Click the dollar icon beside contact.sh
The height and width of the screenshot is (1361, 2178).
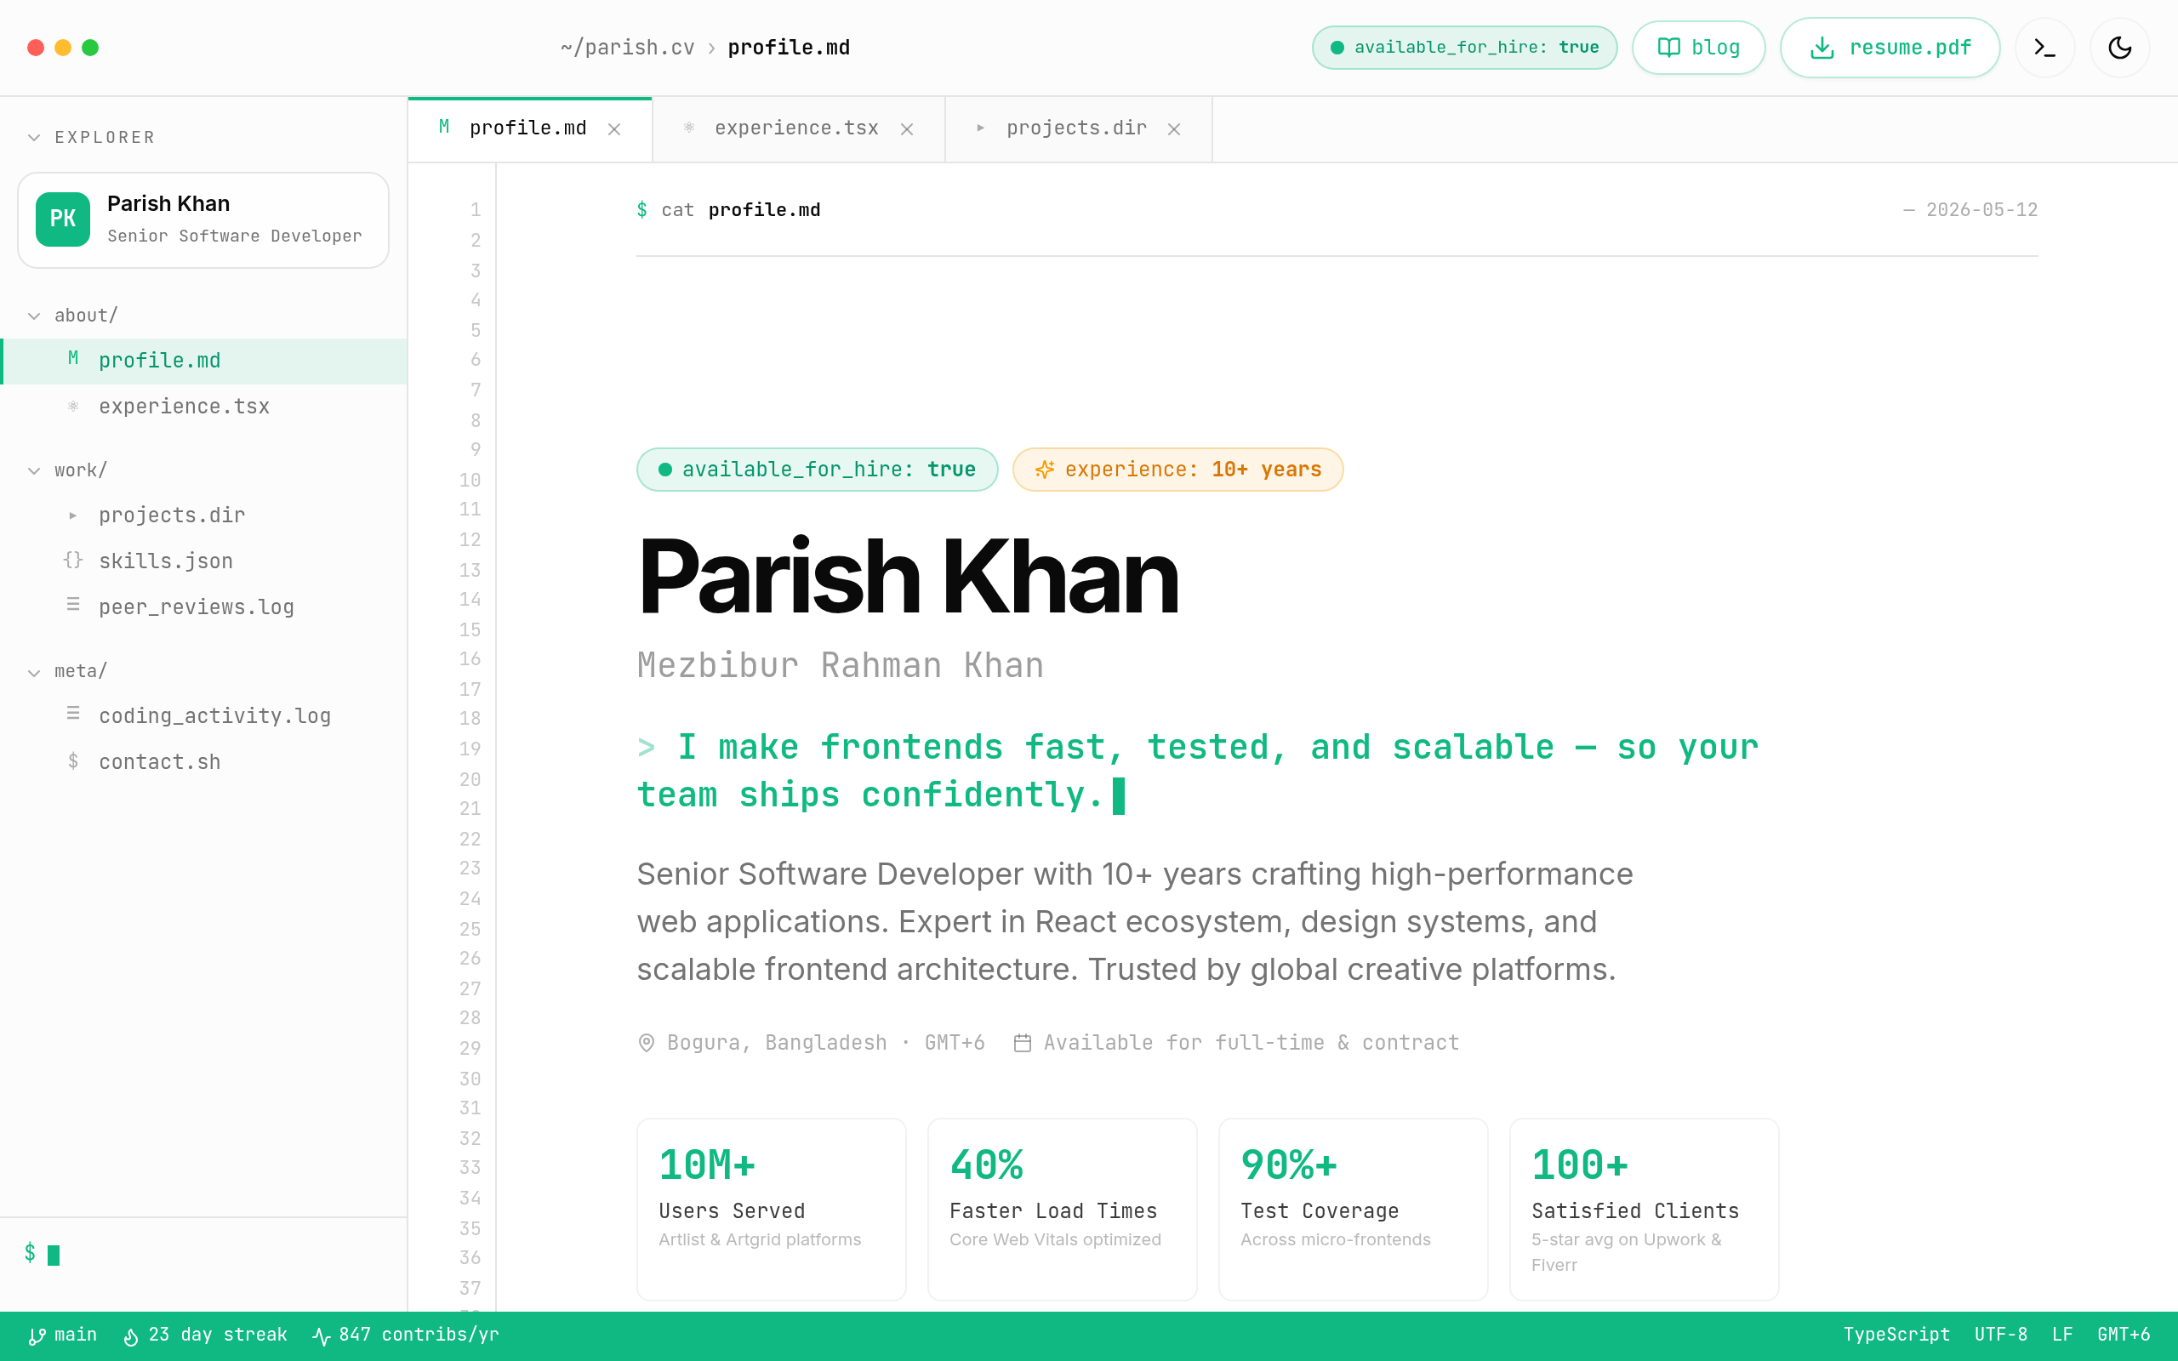click(73, 760)
